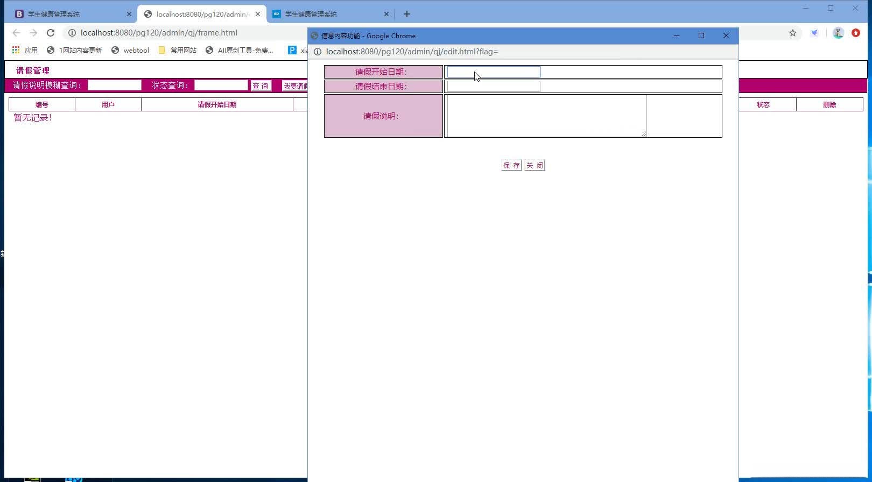This screenshot has width=872, height=482.
Task: Select the 暂无记录! message text
Action: click(x=33, y=118)
